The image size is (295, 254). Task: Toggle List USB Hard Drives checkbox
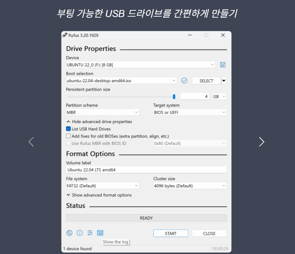click(x=68, y=129)
